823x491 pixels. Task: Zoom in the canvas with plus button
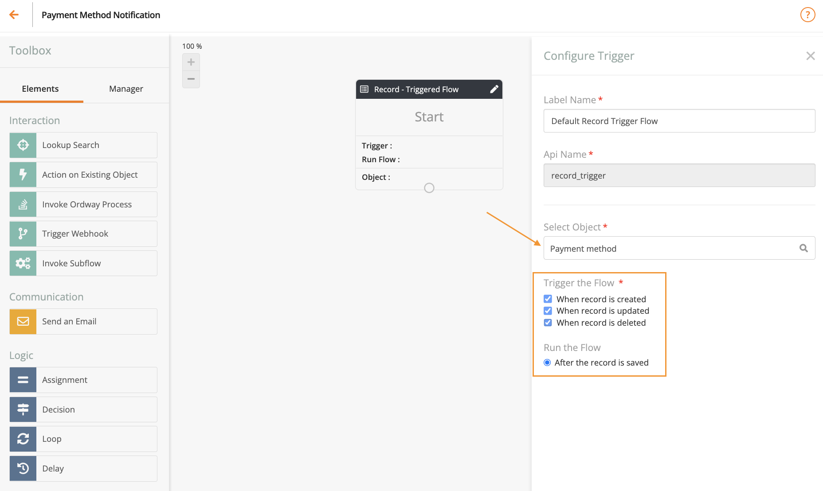[191, 62]
